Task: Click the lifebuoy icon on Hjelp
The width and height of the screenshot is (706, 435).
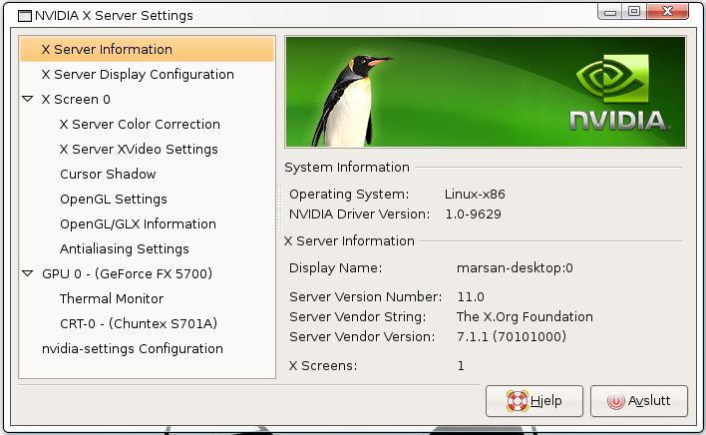Action: (517, 401)
